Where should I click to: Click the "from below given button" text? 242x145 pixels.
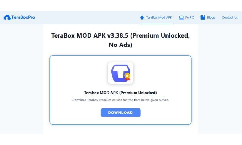151,100
